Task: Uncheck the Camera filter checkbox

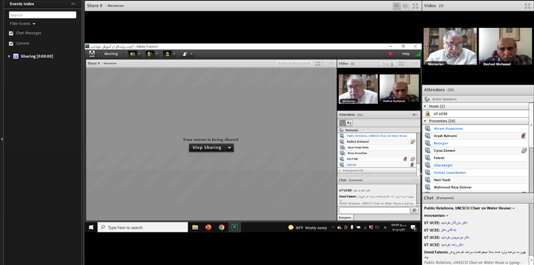Action: [x=11, y=43]
